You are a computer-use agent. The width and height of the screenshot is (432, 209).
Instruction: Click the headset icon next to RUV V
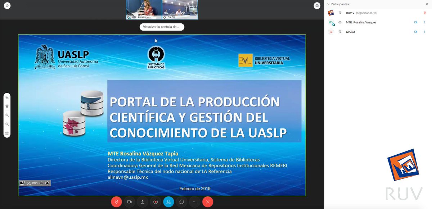point(340,13)
